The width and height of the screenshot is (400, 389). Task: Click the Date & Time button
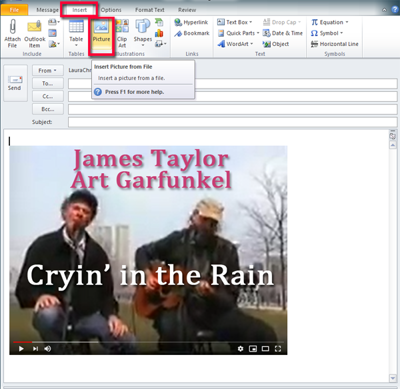pos(283,33)
